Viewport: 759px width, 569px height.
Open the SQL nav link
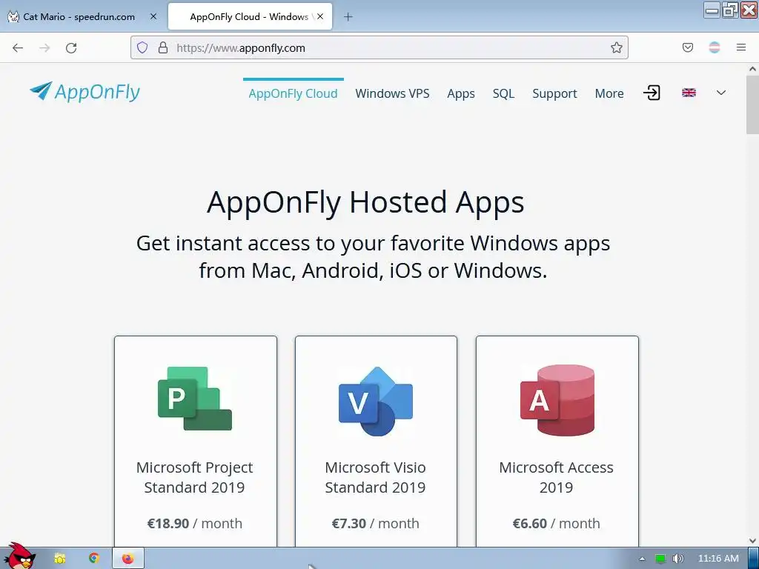pyautogui.click(x=503, y=93)
